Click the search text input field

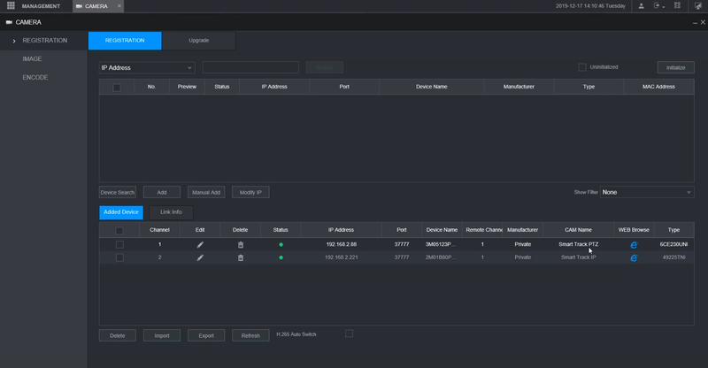click(250, 67)
